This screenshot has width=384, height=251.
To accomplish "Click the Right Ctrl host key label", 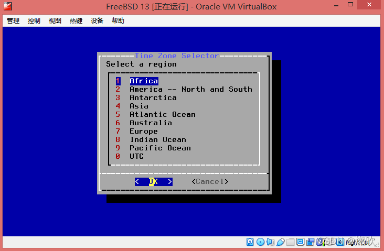I will click(x=358, y=242).
